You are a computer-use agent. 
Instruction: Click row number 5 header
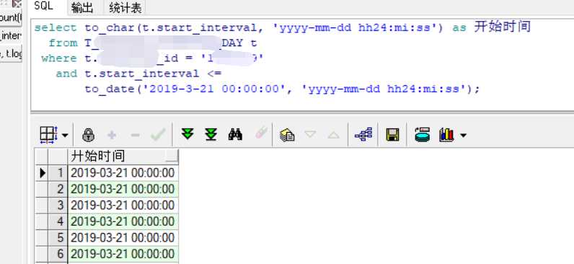(x=58, y=237)
